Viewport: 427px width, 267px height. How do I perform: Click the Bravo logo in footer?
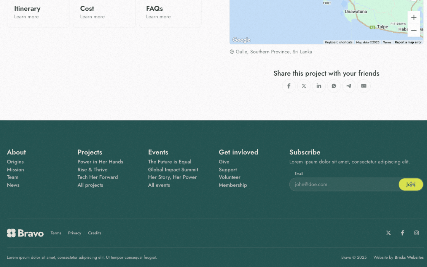pyautogui.click(x=25, y=233)
